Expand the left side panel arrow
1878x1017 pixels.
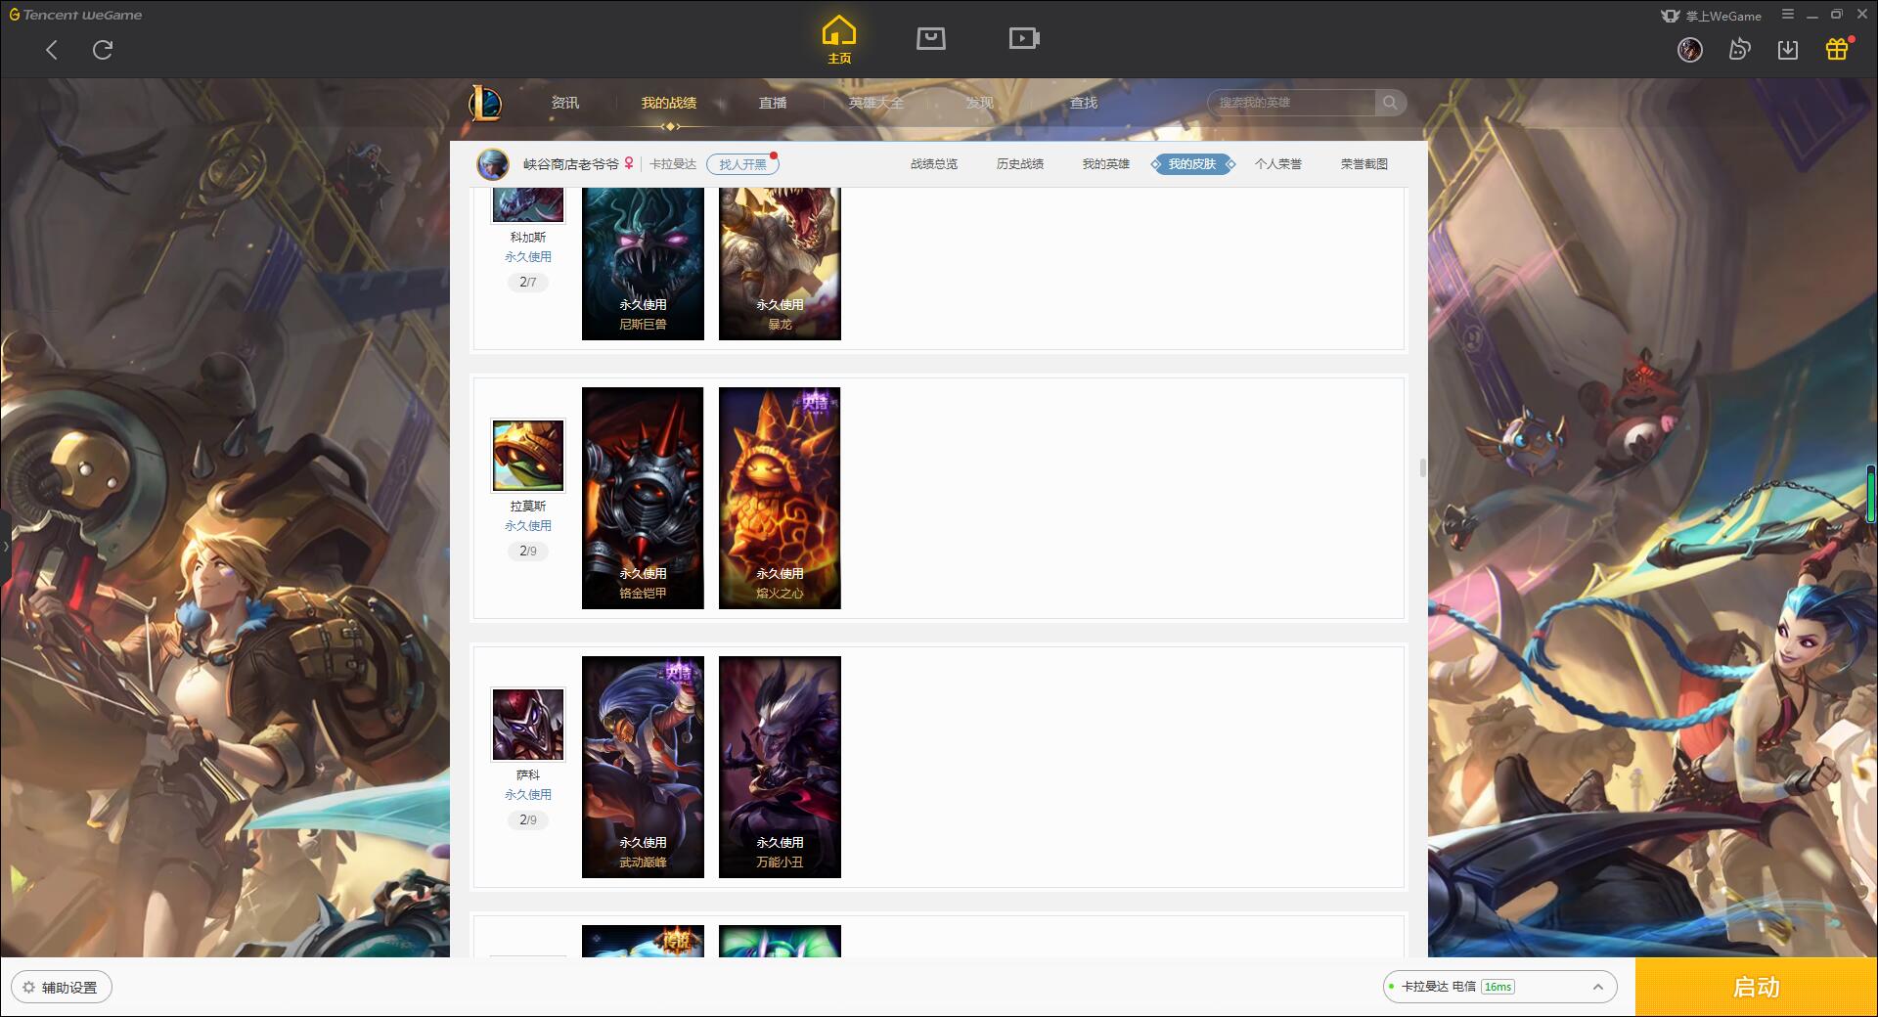5,546
